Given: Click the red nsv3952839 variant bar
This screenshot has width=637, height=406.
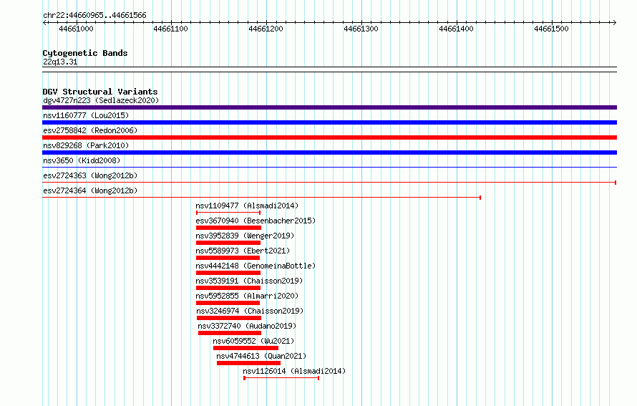Looking at the screenshot, I should (228, 243).
